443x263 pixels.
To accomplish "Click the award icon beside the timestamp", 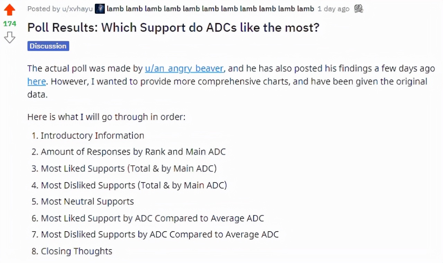I will pos(359,9).
